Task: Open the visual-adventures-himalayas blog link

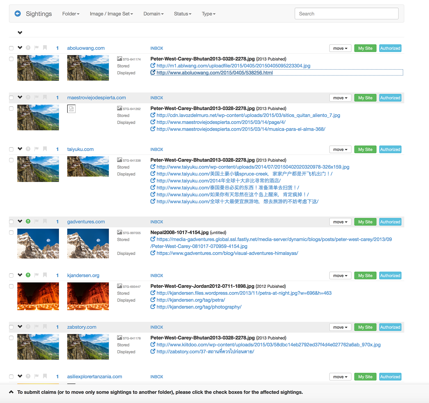Action: pos(227,253)
